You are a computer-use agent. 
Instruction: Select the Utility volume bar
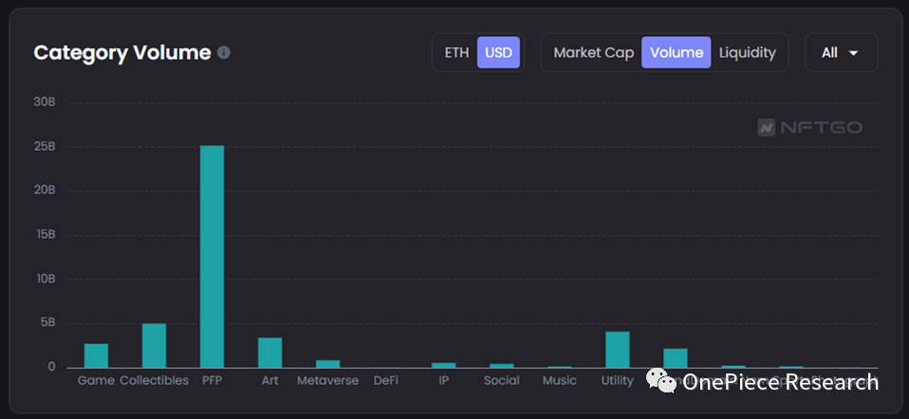click(x=617, y=349)
